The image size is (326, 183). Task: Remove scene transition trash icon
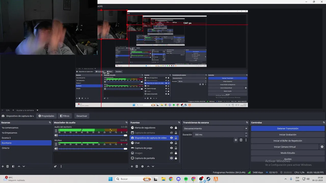[x=241, y=140]
